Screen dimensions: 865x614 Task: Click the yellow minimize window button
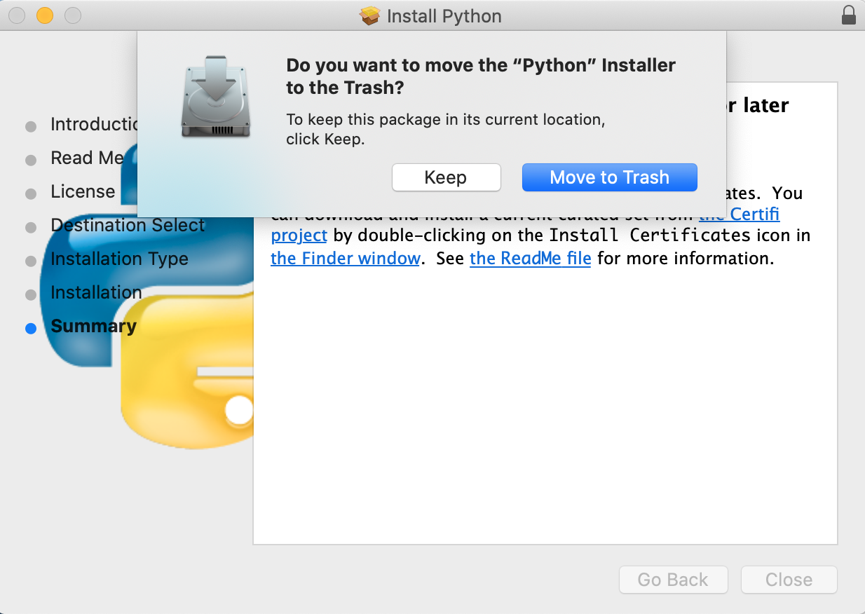(x=45, y=15)
